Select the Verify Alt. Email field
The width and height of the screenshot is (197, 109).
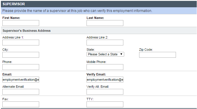click(105, 92)
